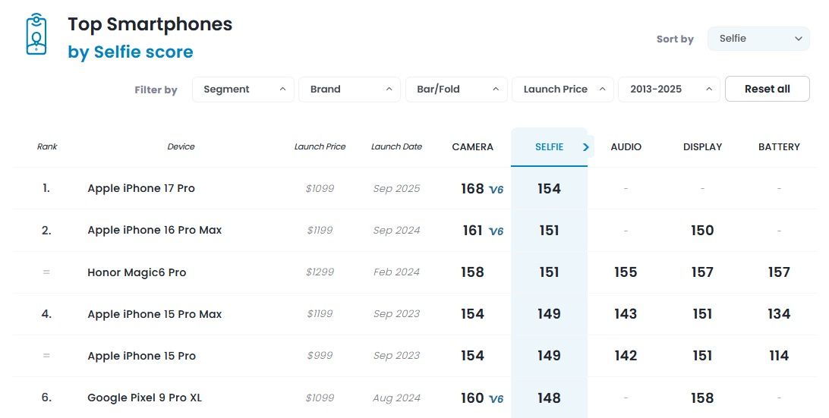Click the 'by Selfie score' subtitle
This screenshot has width=829, height=418.
(x=131, y=52)
